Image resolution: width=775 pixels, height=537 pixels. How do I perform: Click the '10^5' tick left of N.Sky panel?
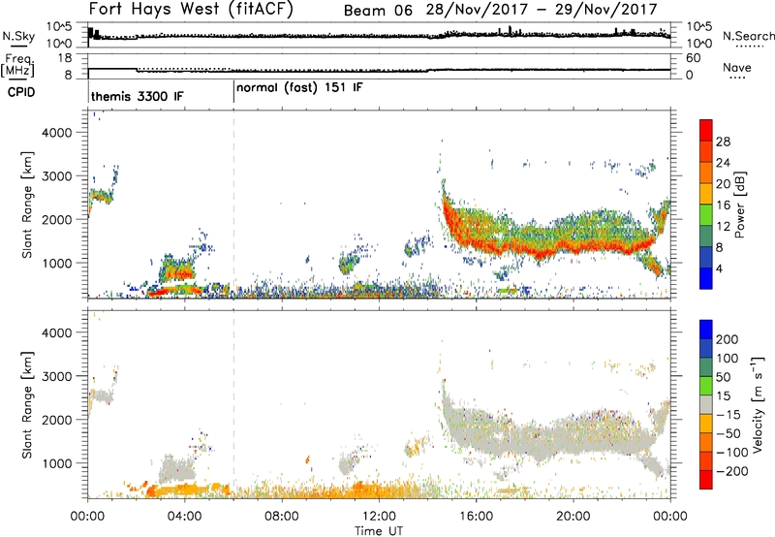click(59, 27)
